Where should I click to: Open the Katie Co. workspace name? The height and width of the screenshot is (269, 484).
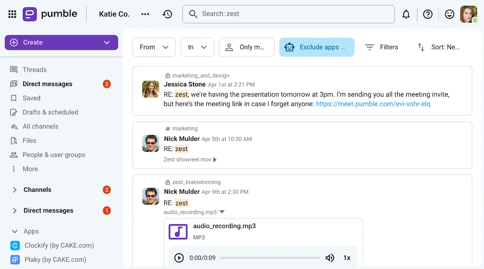114,14
